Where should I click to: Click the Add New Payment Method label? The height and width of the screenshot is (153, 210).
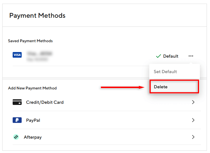[x=32, y=88]
